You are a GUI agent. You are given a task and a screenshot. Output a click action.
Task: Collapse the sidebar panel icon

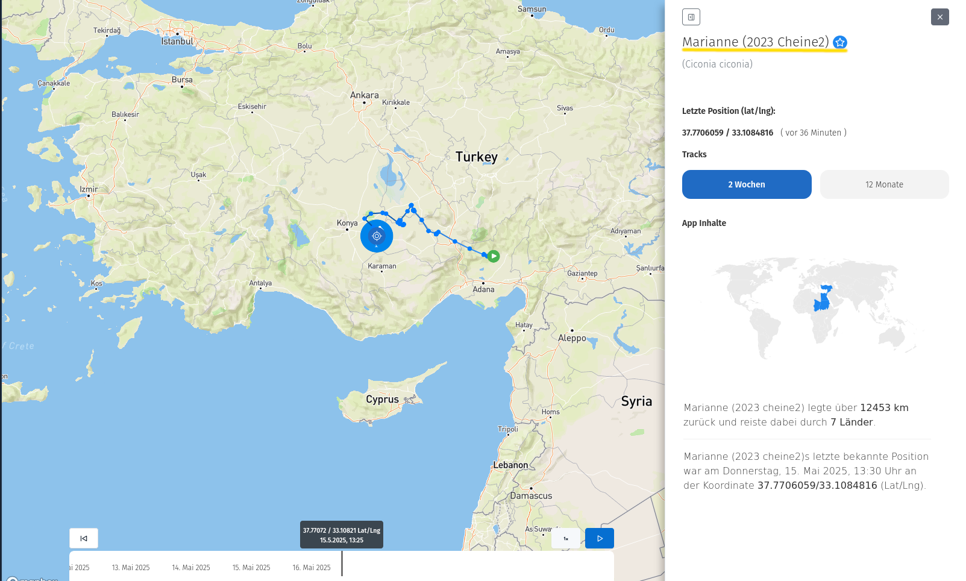pyautogui.click(x=691, y=17)
